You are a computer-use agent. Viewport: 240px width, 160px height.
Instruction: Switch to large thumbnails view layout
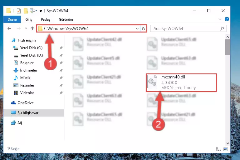pyautogui.click(x=226, y=149)
